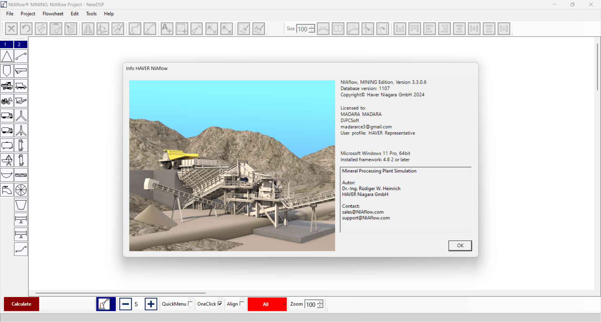
Task: Click the 'Mineral Processing Plant Simulation' text
Action: click(379, 171)
